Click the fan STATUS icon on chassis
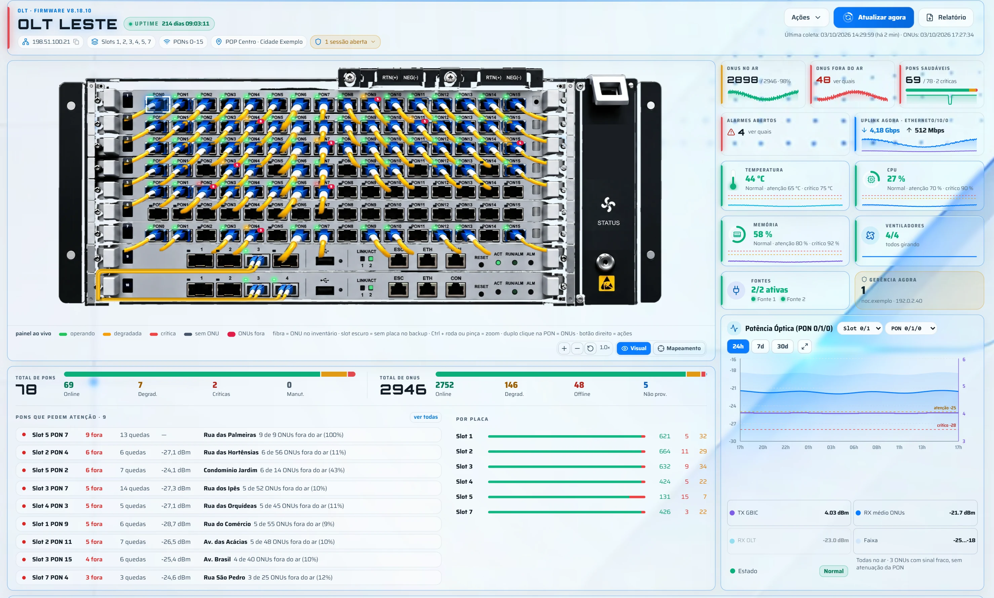This screenshot has height=598, width=994. pos(608,205)
